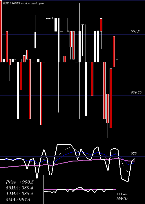Click the 5MA : 987.4 value

[x=18, y=200]
